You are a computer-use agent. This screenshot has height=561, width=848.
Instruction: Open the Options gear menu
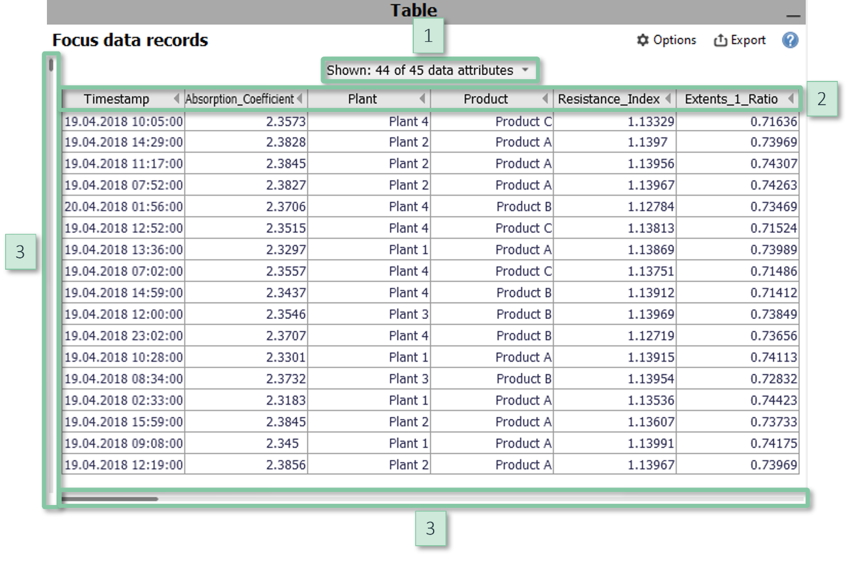click(x=666, y=40)
